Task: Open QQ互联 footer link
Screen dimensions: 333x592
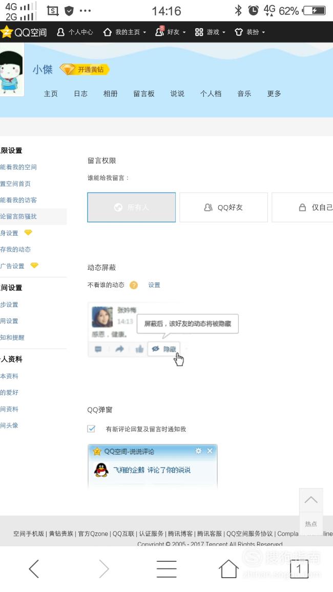Action: click(123, 534)
